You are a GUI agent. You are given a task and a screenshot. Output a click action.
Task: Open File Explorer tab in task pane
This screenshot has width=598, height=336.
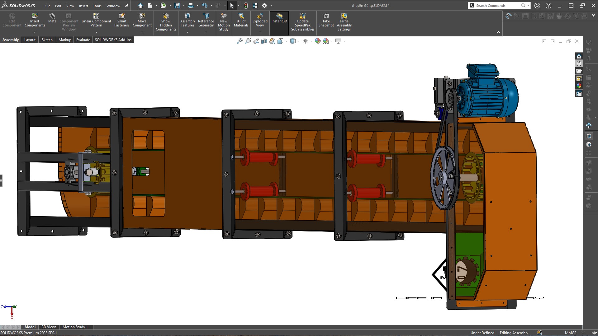coord(579,71)
